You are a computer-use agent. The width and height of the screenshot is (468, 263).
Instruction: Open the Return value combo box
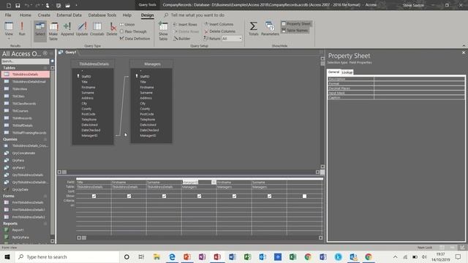(x=232, y=39)
